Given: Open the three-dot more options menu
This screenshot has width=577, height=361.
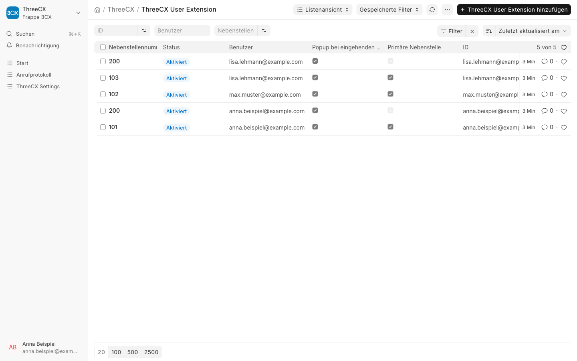Looking at the screenshot, I should [447, 10].
